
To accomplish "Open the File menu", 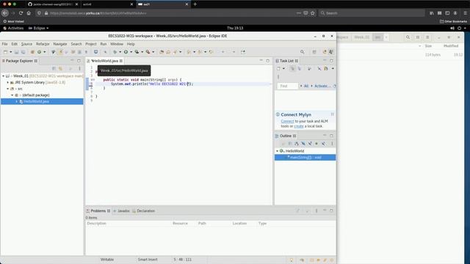I will coord(5,44).
